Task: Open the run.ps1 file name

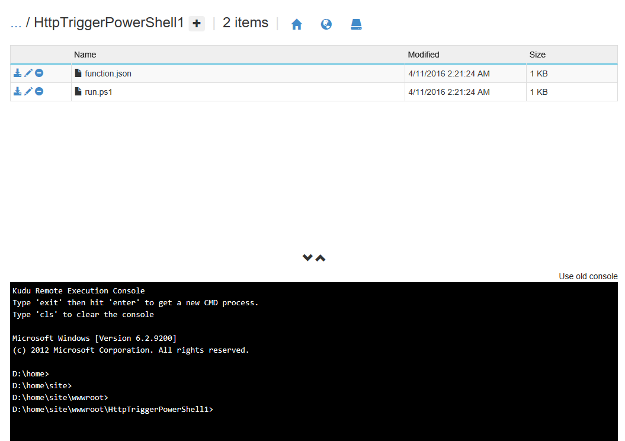Action: pyautogui.click(x=98, y=92)
